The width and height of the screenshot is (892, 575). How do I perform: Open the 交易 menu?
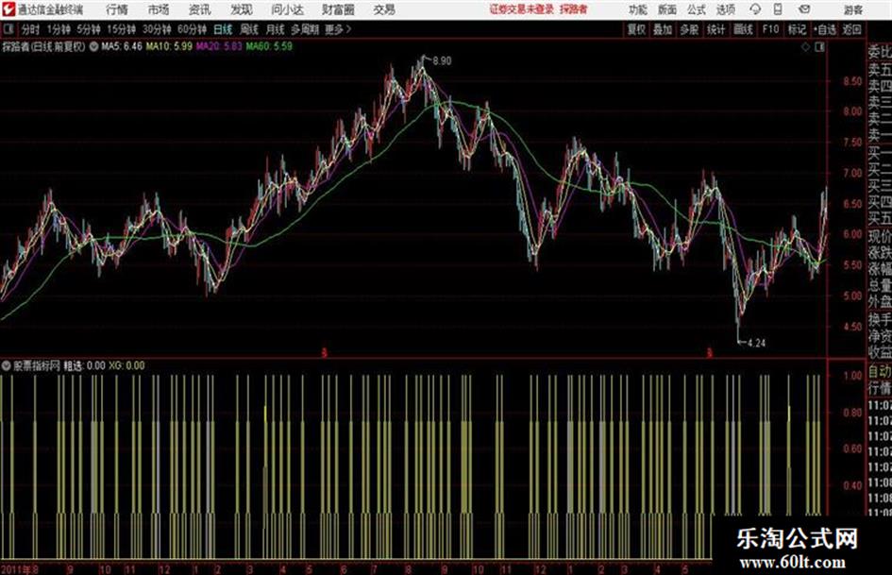384,9
